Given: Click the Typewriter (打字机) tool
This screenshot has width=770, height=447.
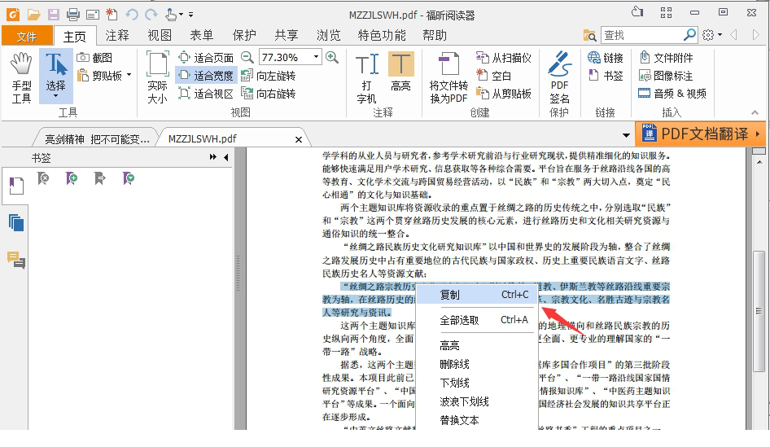Looking at the screenshot, I should (366, 77).
